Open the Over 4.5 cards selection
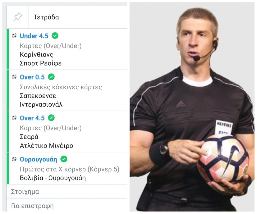 [x=32, y=118]
